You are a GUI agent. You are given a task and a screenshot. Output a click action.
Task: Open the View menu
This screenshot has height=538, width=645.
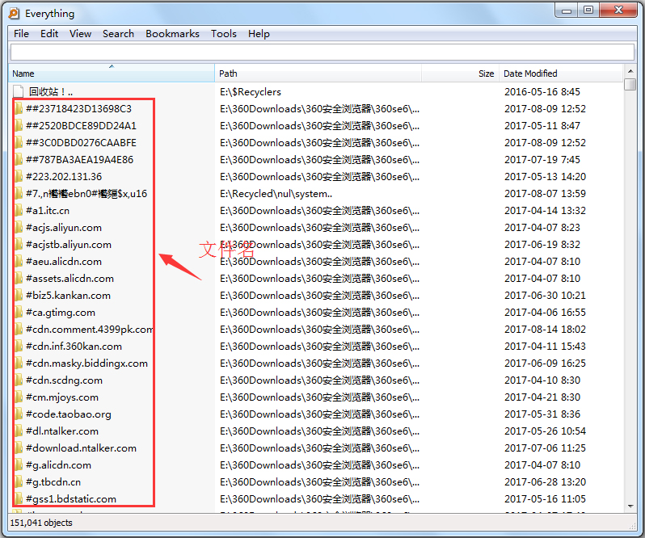point(80,34)
